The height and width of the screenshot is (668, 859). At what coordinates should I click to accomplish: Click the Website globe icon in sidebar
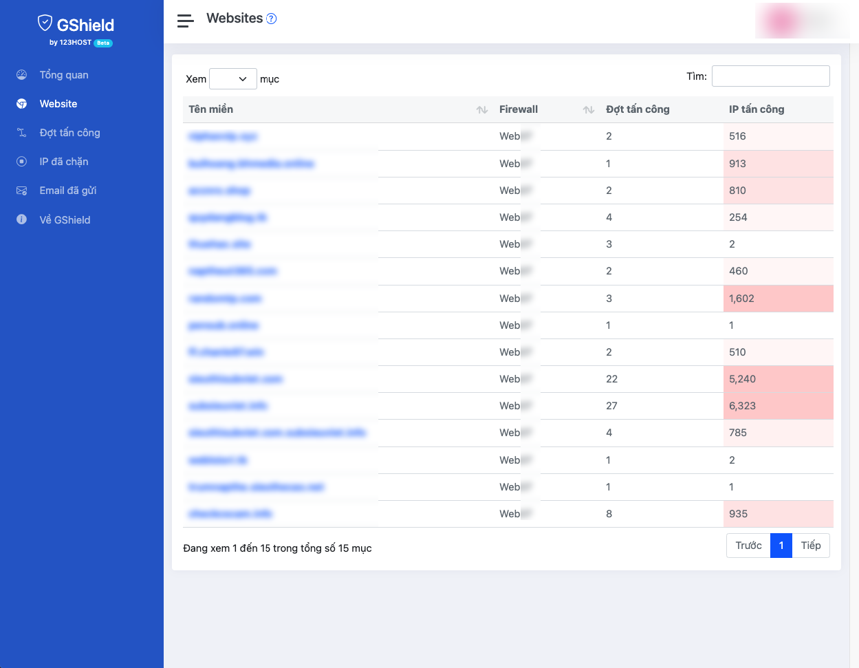[21, 103]
